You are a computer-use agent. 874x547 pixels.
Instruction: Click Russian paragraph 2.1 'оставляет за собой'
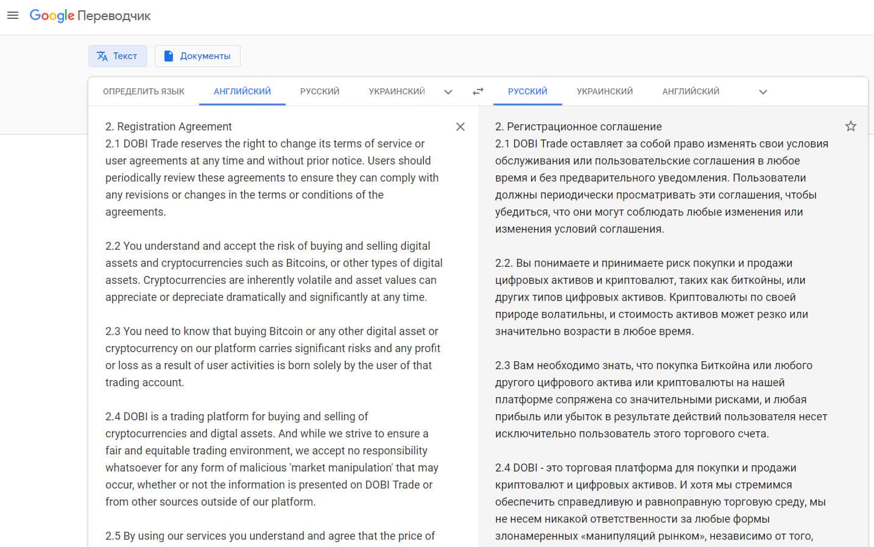pyautogui.click(x=662, y=186)
